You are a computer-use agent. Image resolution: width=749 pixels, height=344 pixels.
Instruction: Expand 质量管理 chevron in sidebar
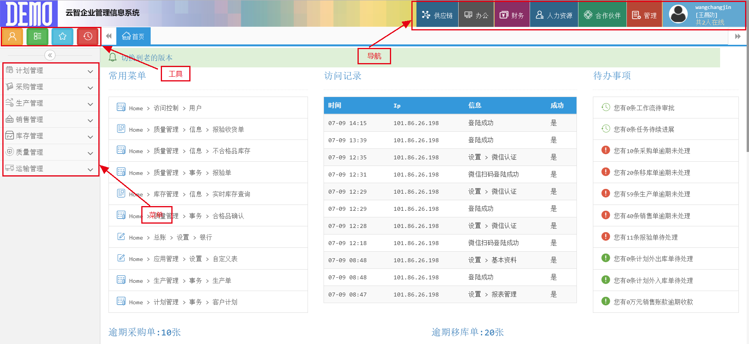click(90, 153)
